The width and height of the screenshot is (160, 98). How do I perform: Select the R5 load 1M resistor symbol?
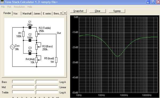click(x=56, y=60)
